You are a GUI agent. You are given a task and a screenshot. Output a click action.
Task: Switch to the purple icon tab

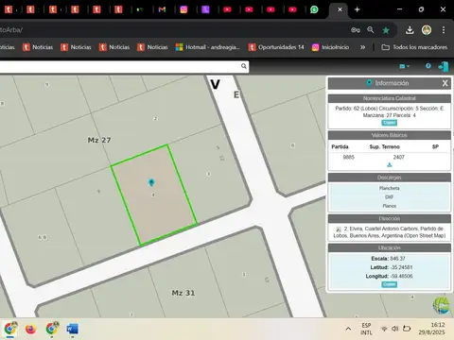click(x=205, y=9)
